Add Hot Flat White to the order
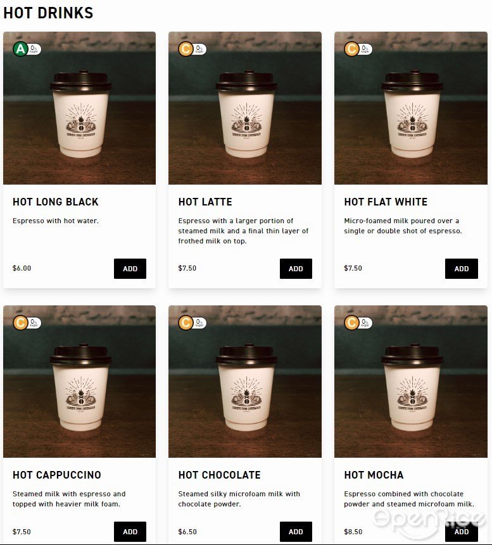The image size is (492, 545). click(462, 269)
